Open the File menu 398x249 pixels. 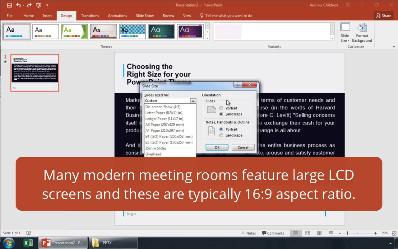[x=9, y=16]
